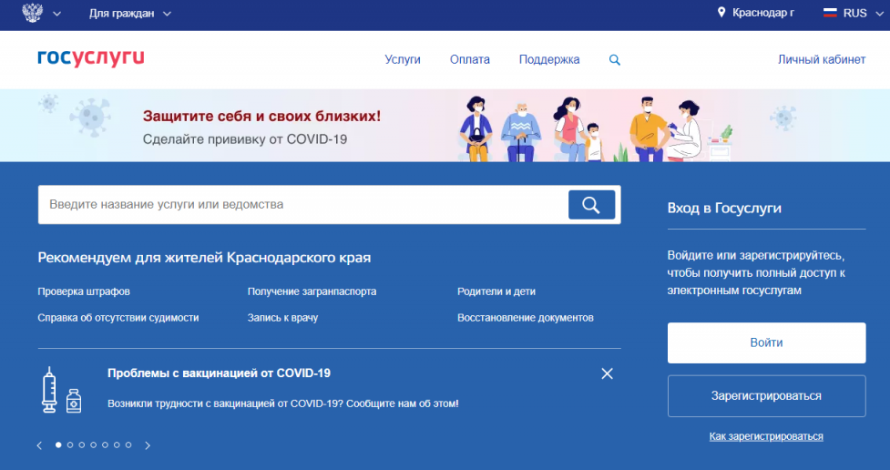Click the location pin for Краснодар
Image resolution: width=890 pixels, height=470 pixels.
pos(721,13)
